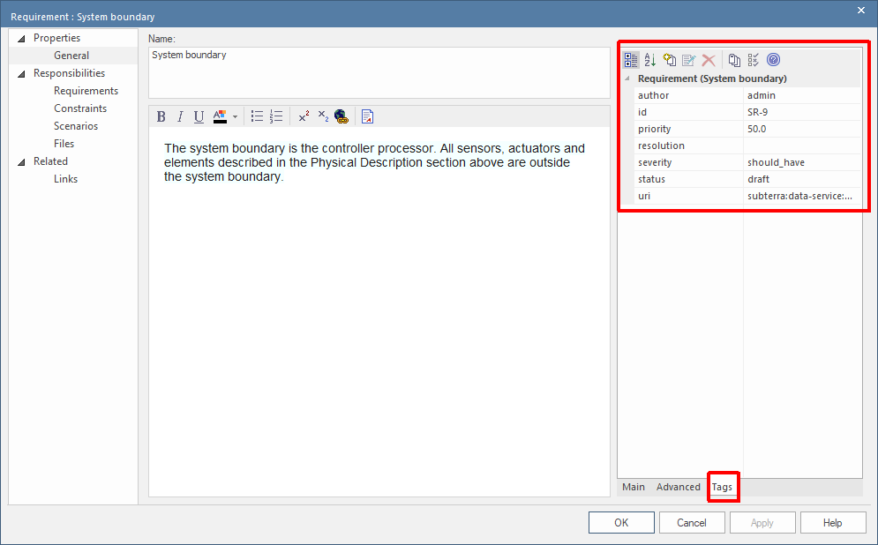
Task: Click the OK button
Action: (621, 522)
